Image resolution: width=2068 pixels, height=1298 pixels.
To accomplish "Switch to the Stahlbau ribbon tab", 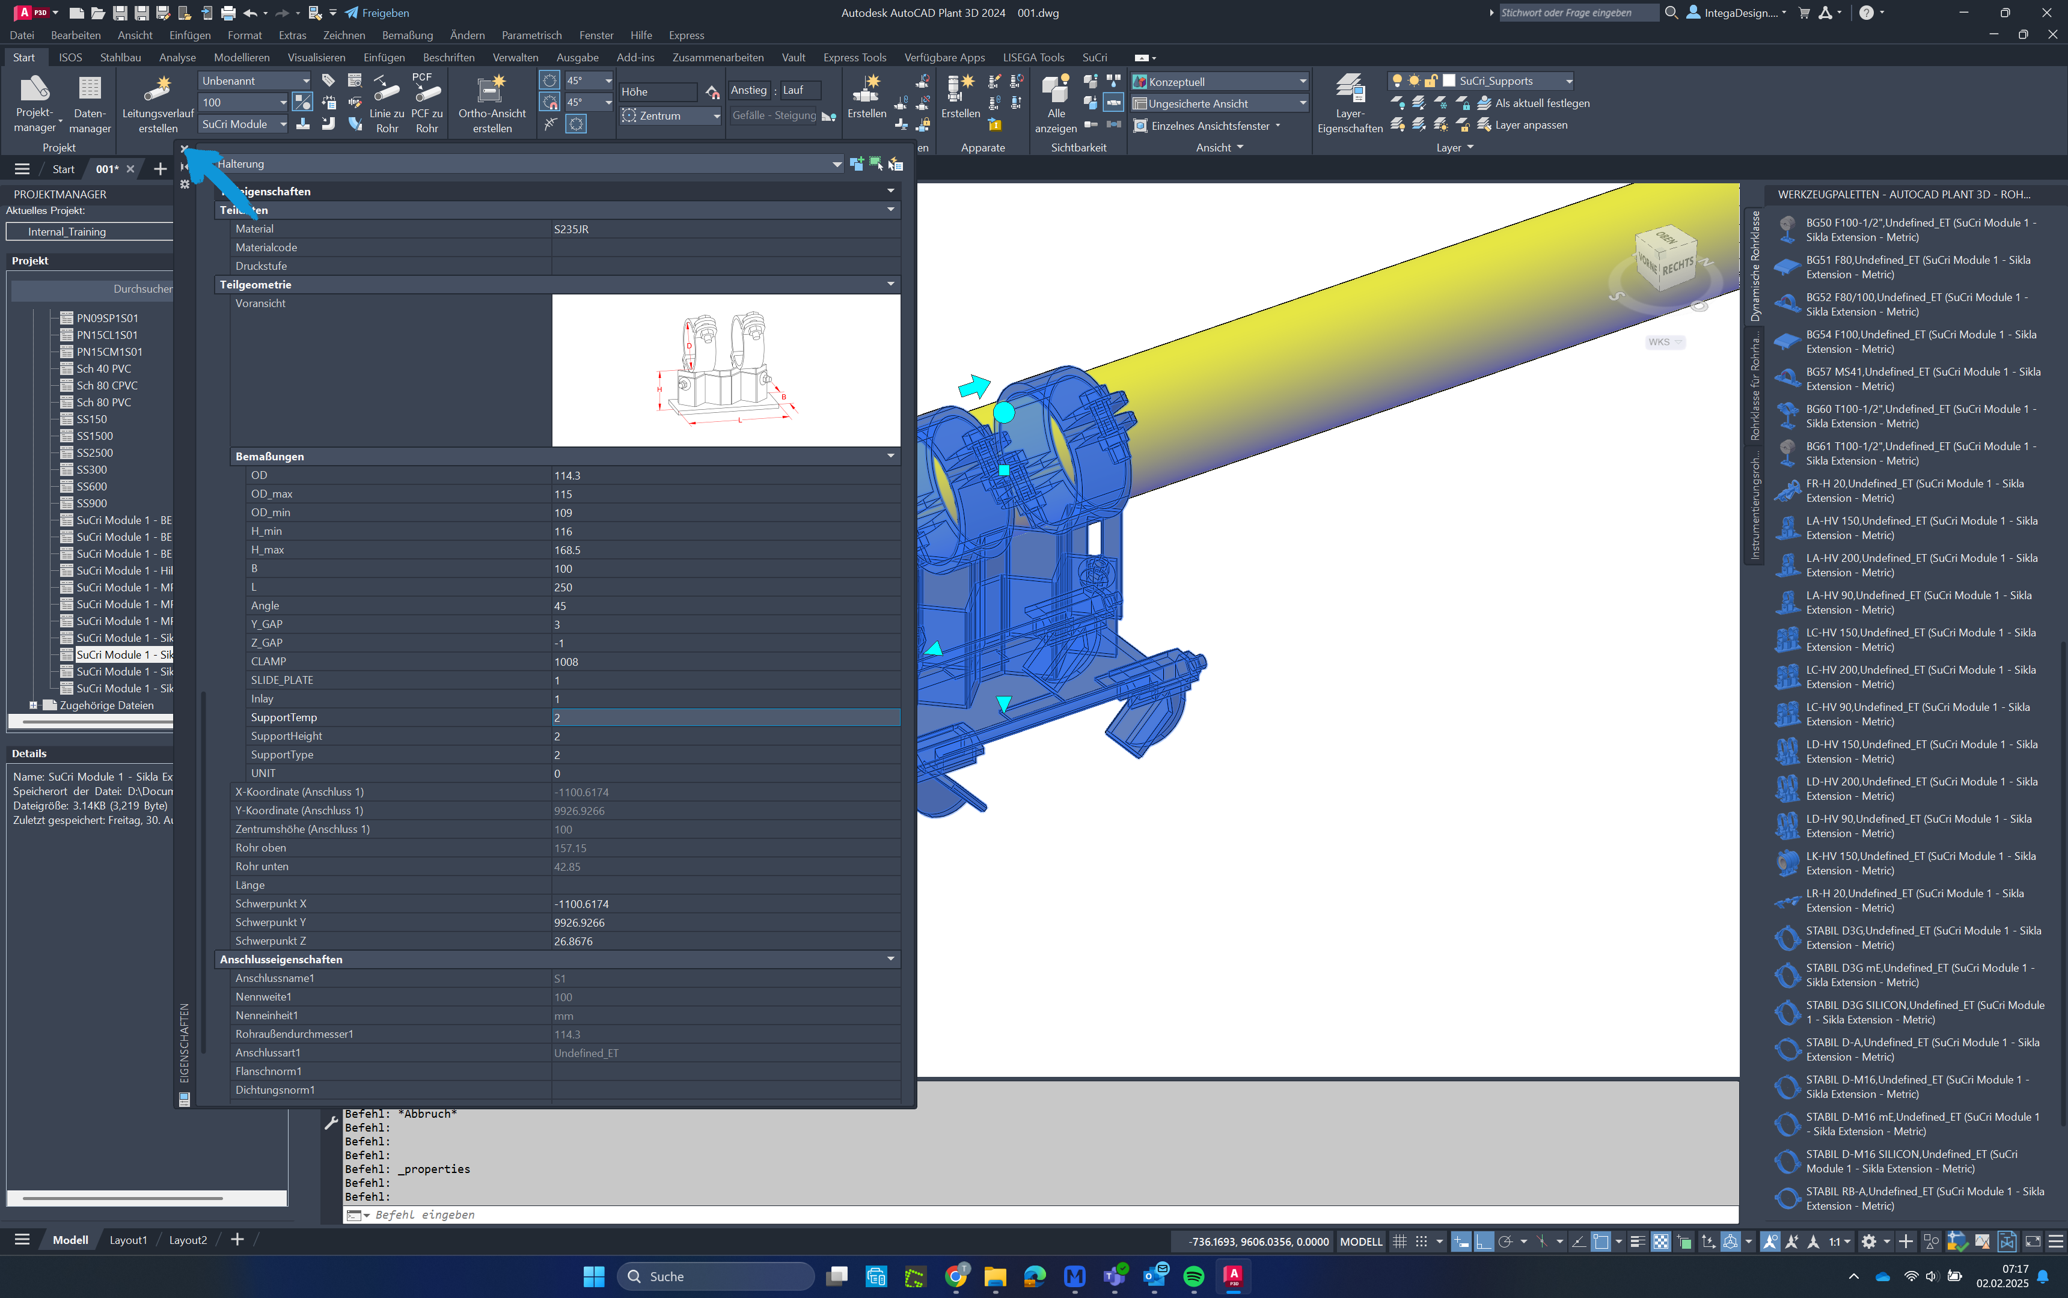I will tap(120, 58).
